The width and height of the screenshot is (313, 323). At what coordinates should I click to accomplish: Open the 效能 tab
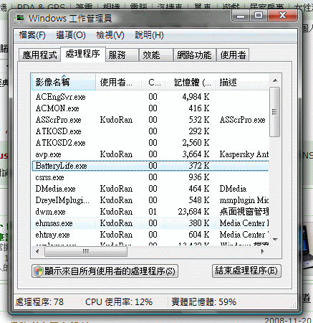click(x=155, y=55)
